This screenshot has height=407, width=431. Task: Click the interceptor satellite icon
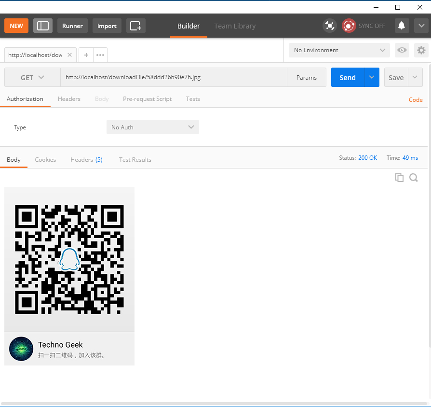point(330,26)
